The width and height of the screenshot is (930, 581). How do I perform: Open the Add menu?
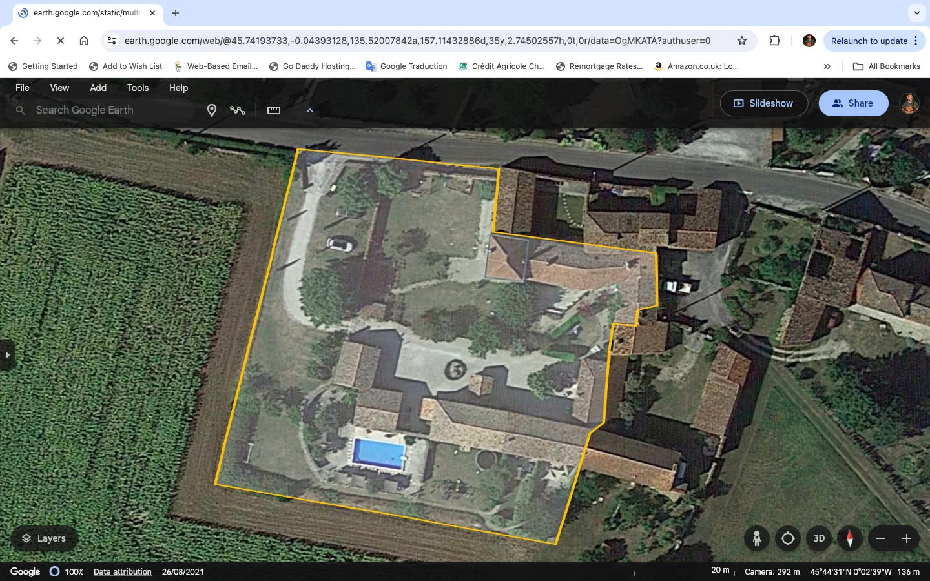(98, 88)
